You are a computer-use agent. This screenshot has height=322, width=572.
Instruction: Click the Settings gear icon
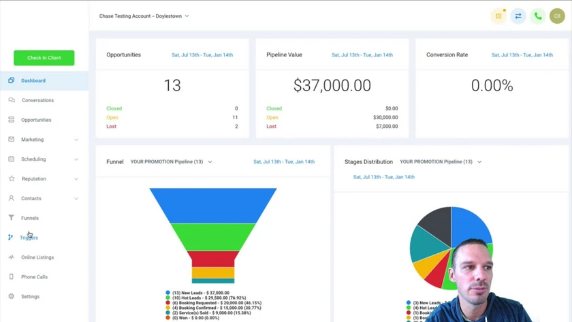click(12, 296)
